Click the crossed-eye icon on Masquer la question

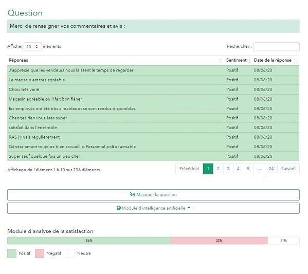[133, 194]
